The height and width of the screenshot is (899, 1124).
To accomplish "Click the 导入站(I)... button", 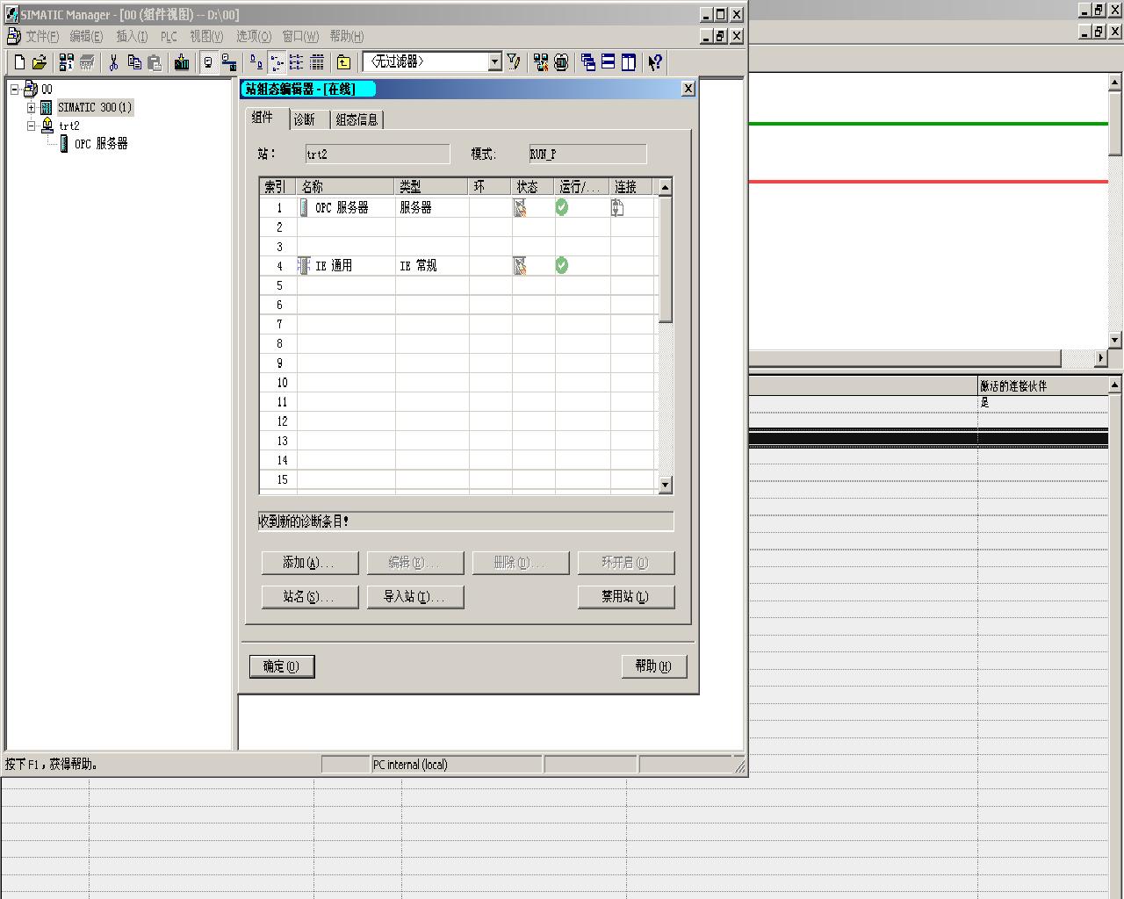I will 415,597.
